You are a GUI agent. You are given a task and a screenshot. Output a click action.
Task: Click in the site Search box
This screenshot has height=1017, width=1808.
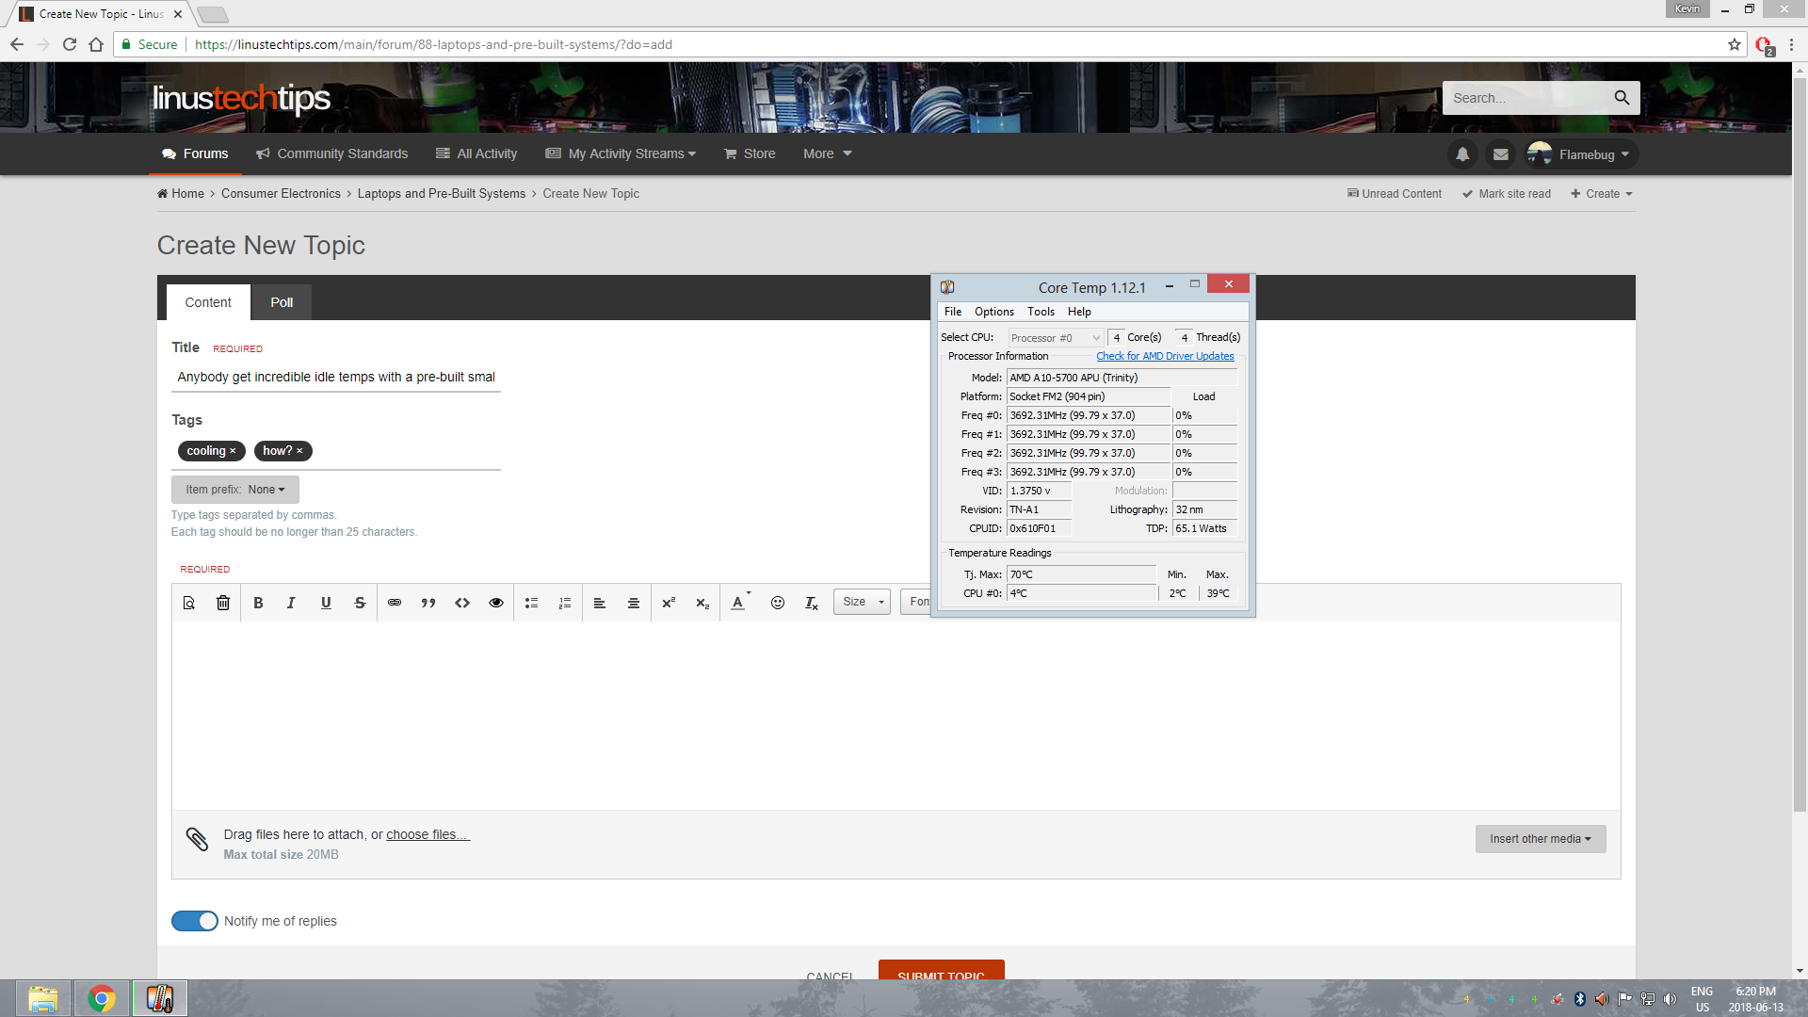1525,98
